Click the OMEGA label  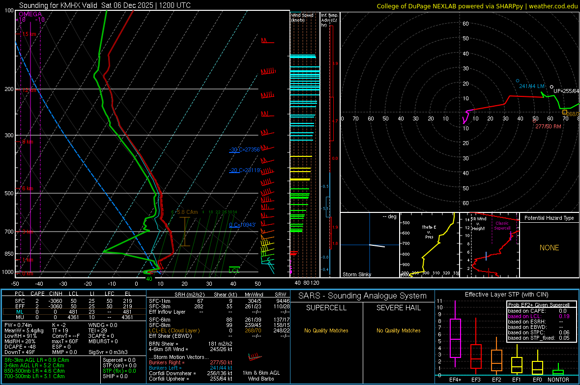coord(30,14)
